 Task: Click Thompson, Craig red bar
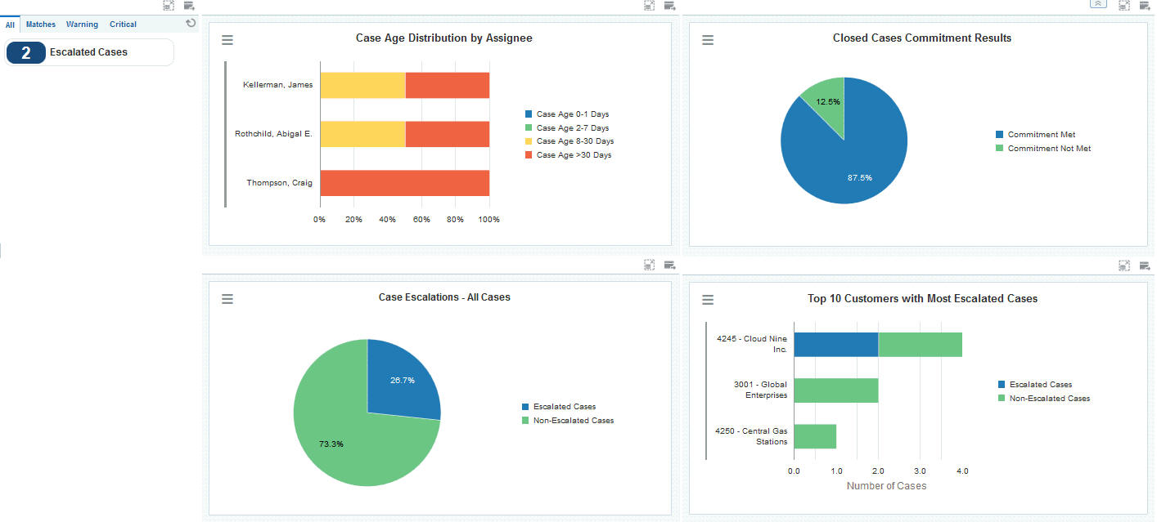click(404, 183)
